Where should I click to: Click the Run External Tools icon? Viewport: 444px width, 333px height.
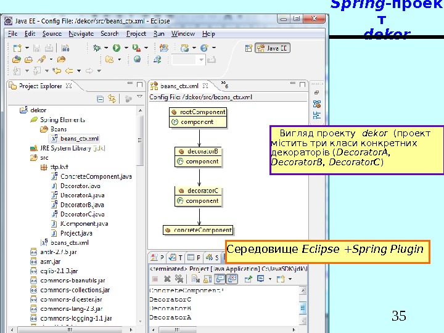pos(136,48)
